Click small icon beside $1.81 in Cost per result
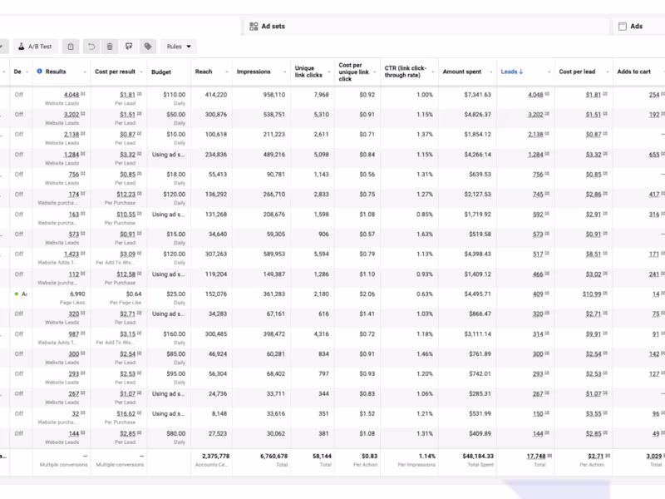The height and width of the screenshot is (499, 665). tap(140, 94)
